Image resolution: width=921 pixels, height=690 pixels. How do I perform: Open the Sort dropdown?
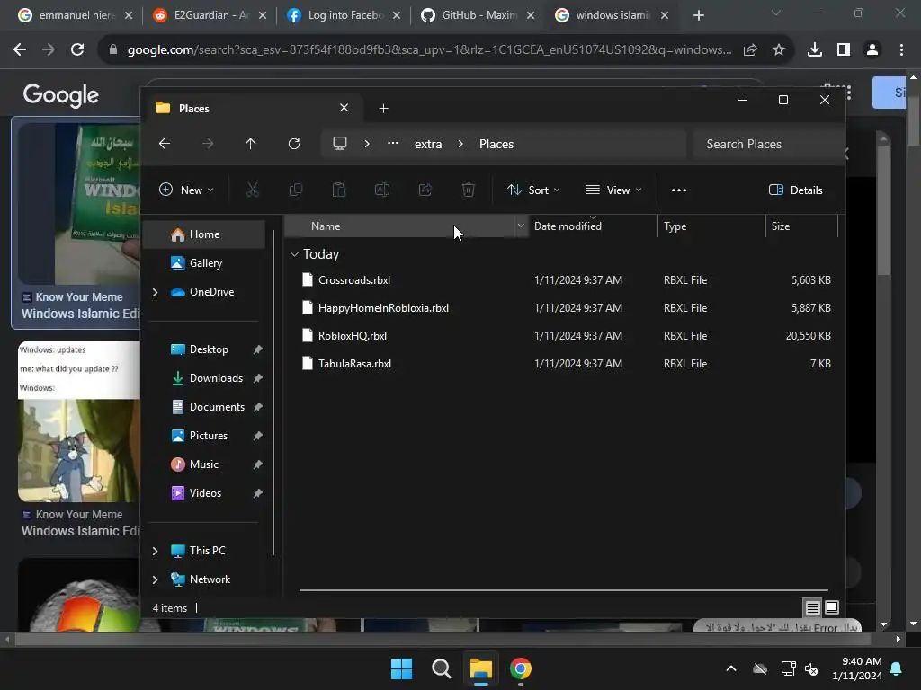[533, 190]
